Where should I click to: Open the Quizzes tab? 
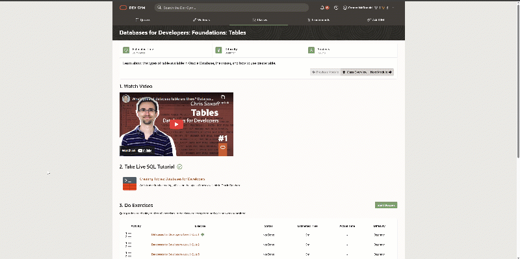point(142,20)
